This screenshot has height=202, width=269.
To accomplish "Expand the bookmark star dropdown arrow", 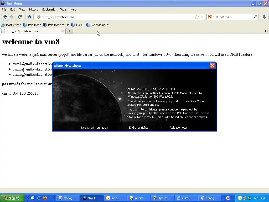I will point(202,17).
